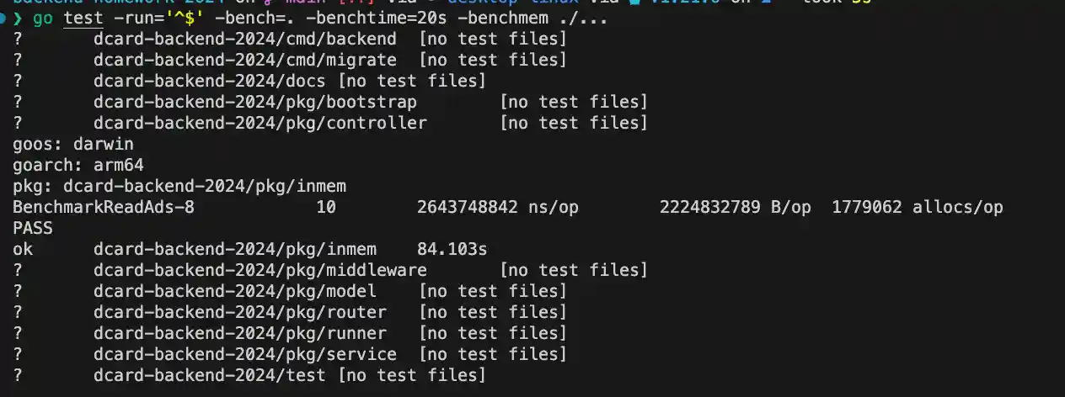The width and height of the screenshot is (1065, 397).
Task: Click the PASS result line
Action: click(x=34, y=228)
